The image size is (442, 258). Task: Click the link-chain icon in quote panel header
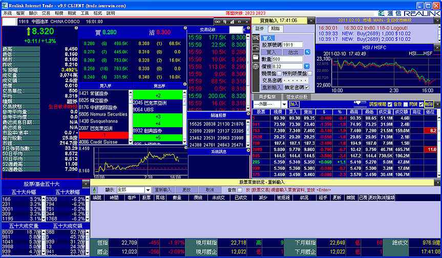[x=217, y=22]
